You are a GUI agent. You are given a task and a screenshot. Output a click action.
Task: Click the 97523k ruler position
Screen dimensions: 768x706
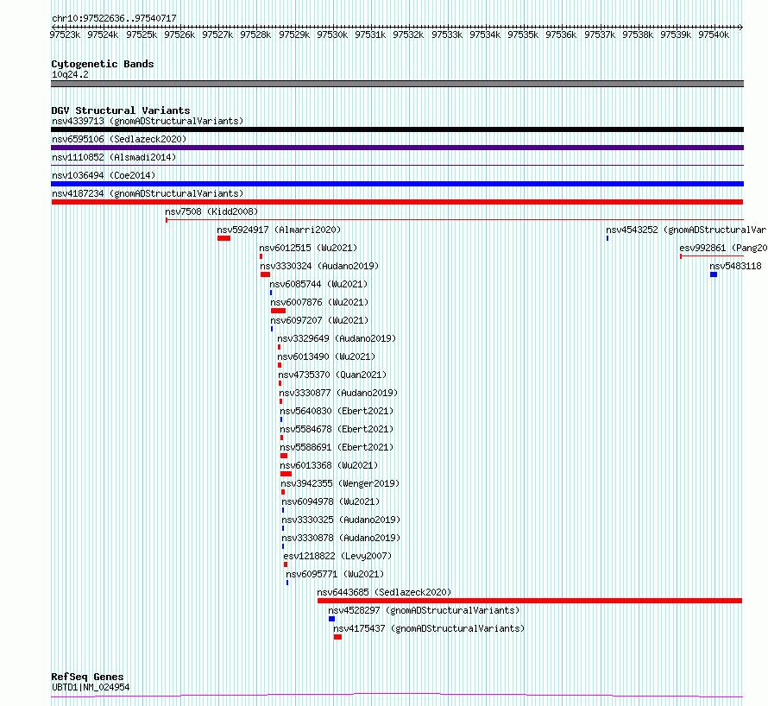click(x=65, y=35)
